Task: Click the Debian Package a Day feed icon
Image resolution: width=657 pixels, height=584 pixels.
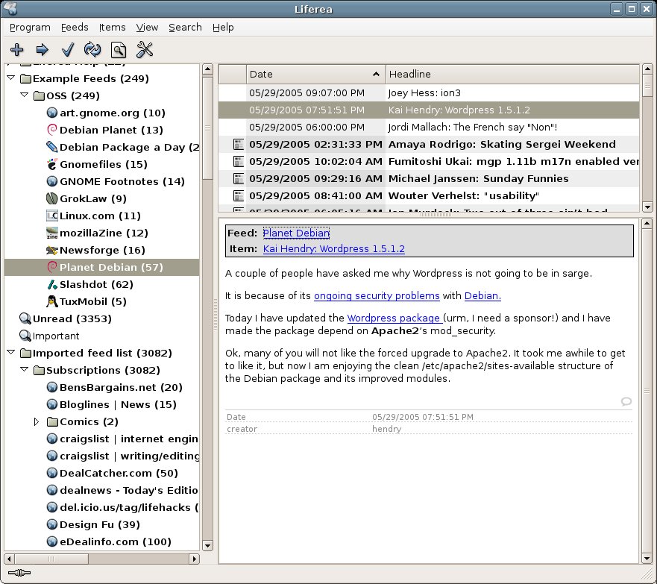Action: point(52,147)
